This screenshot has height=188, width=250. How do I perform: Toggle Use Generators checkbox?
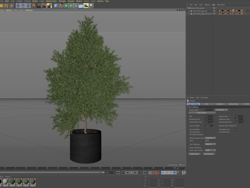(205, 132)
